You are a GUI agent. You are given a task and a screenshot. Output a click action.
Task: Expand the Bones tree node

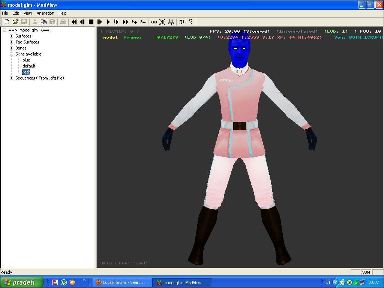[12, 48]
